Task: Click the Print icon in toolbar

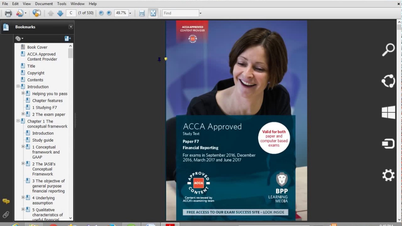Action: click(x=8, y=13)
